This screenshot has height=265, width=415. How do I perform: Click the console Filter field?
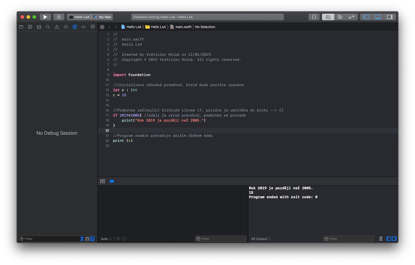(x=348, y=239)
